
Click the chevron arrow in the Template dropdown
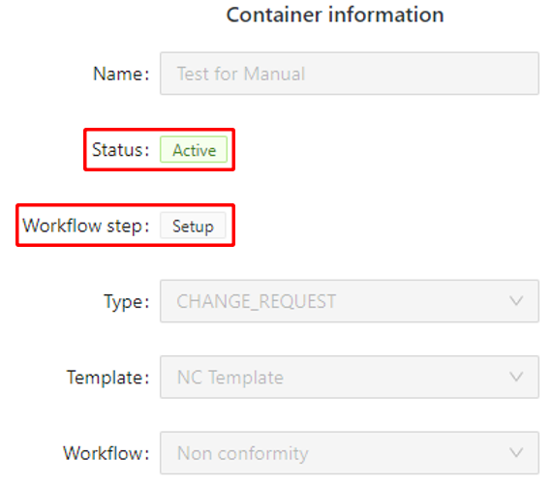click(516, 377)
